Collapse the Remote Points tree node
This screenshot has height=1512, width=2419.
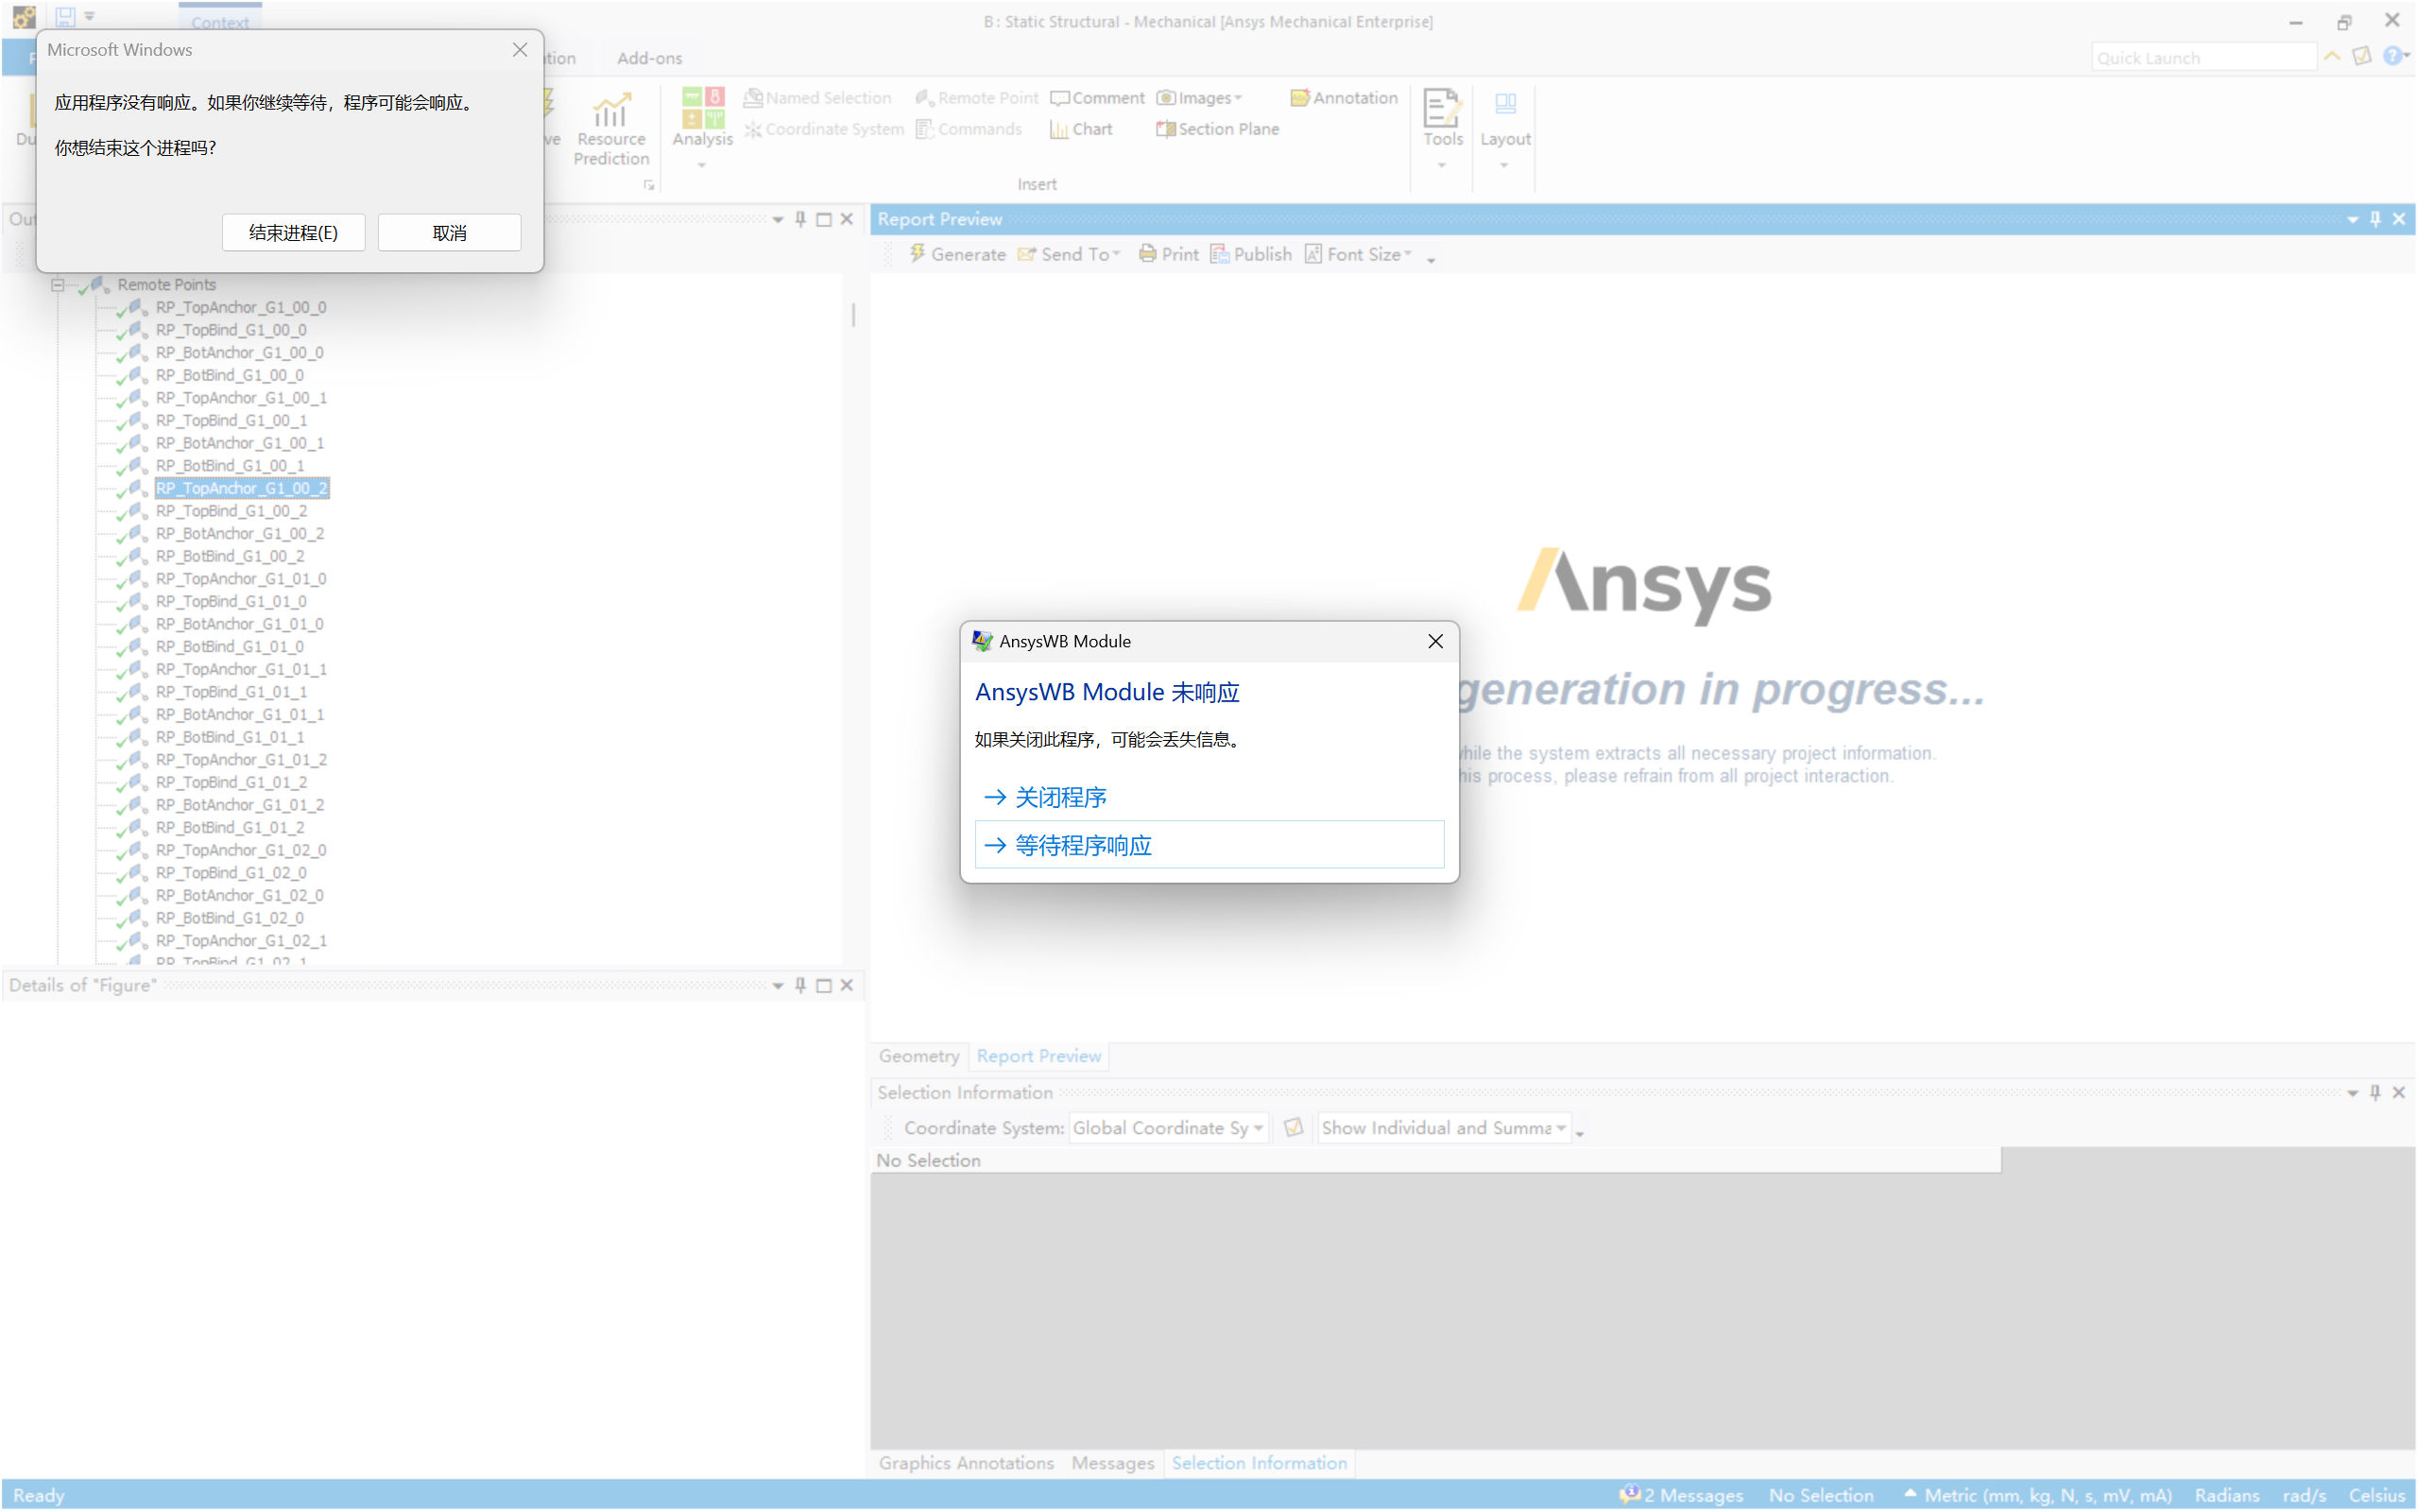pyautogui.click(x=58, y=285)
